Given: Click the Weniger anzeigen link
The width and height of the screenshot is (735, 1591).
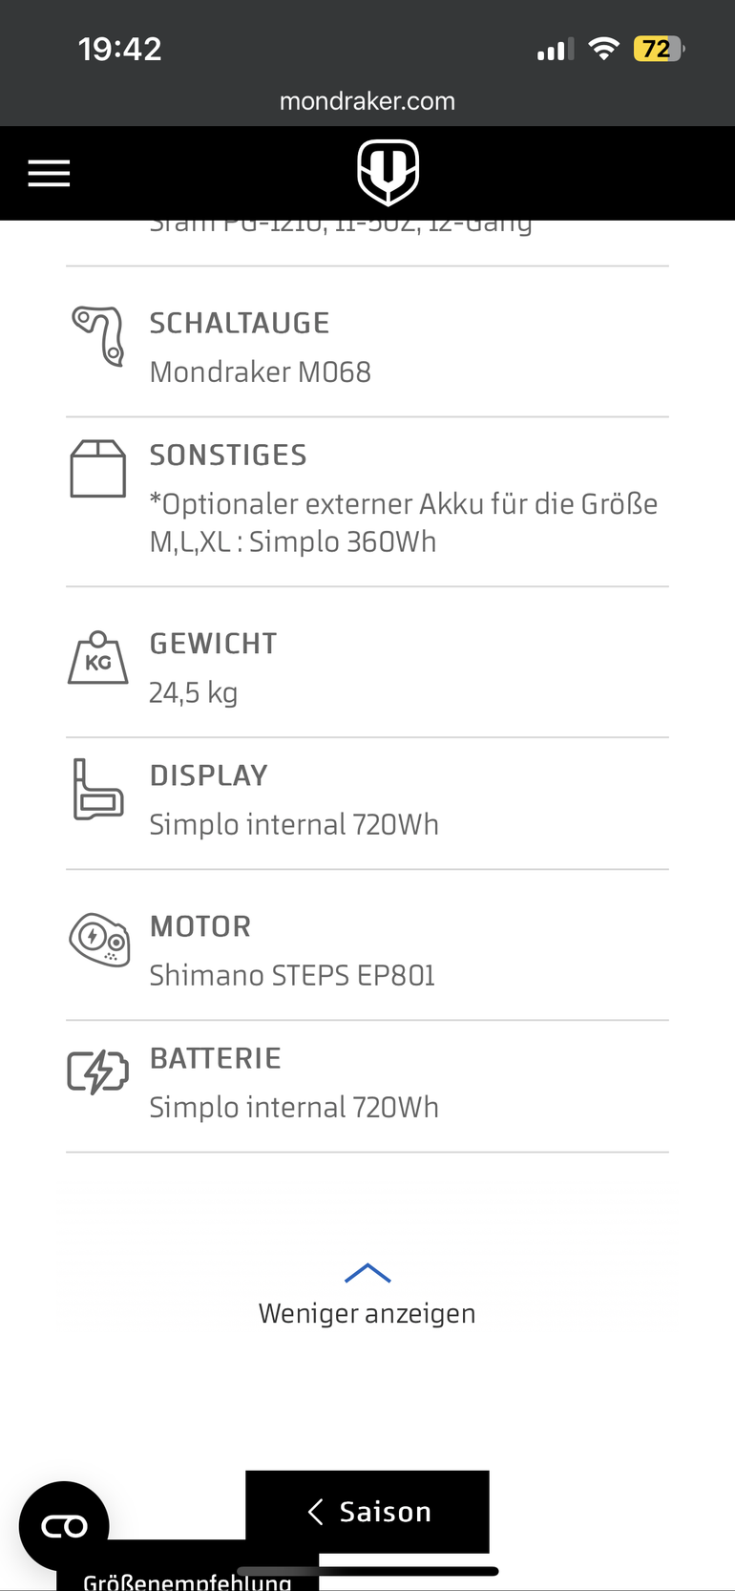Looking at the screenshot, I should click(x=367, y=1314).
